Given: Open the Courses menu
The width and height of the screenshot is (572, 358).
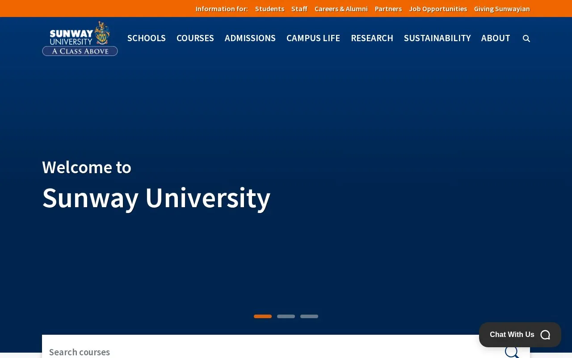Looking at the screenshot, I should [195, 38].
